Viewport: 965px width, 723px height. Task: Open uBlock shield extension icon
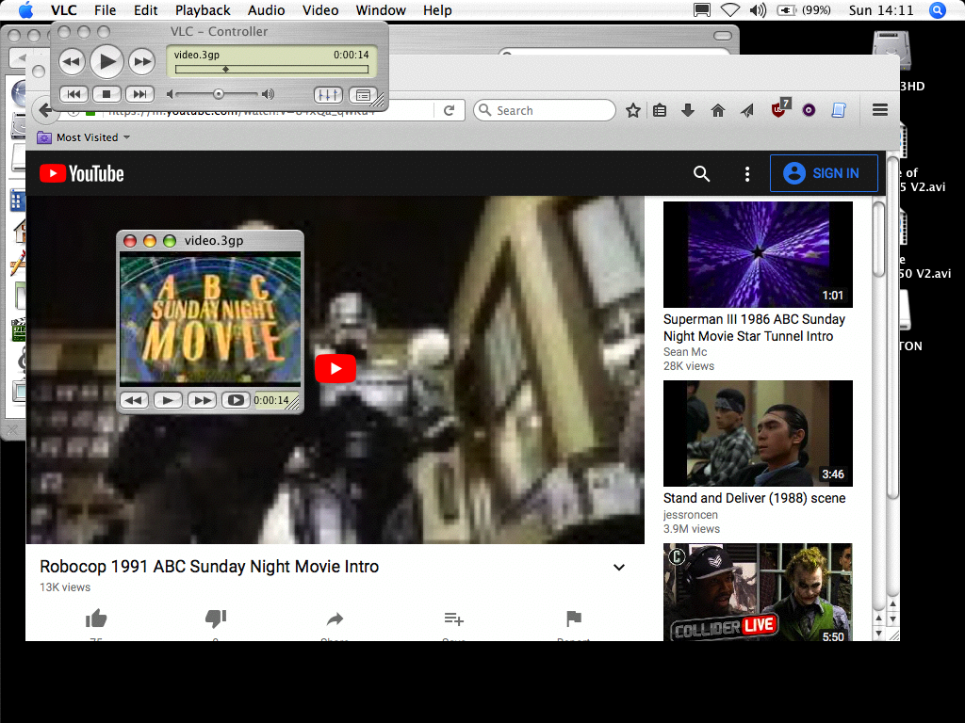pyautogui.click(x=779, y=109)
